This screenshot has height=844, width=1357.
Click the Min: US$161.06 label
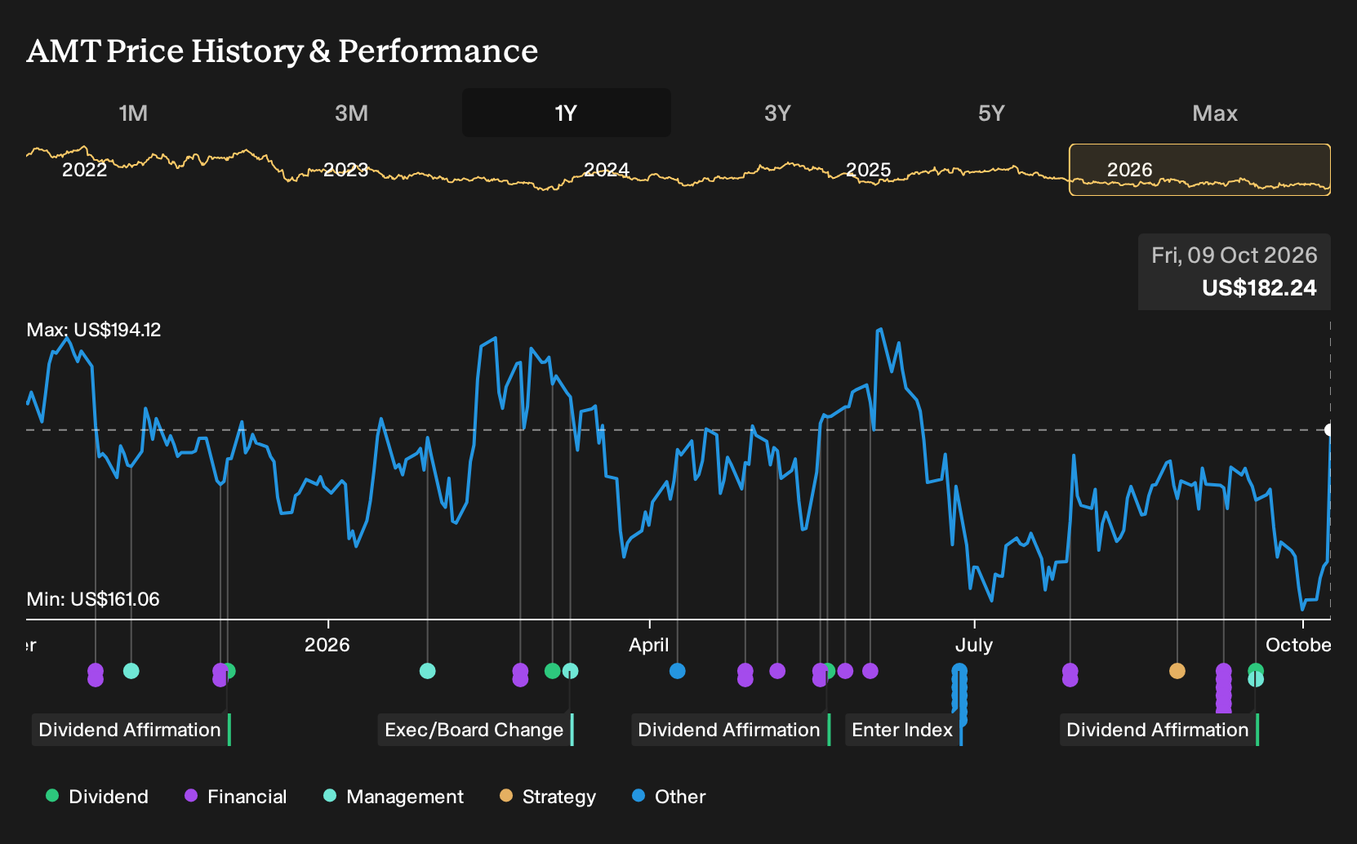93,599
